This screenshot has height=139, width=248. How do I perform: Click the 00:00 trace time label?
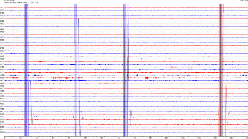(2, 7)
